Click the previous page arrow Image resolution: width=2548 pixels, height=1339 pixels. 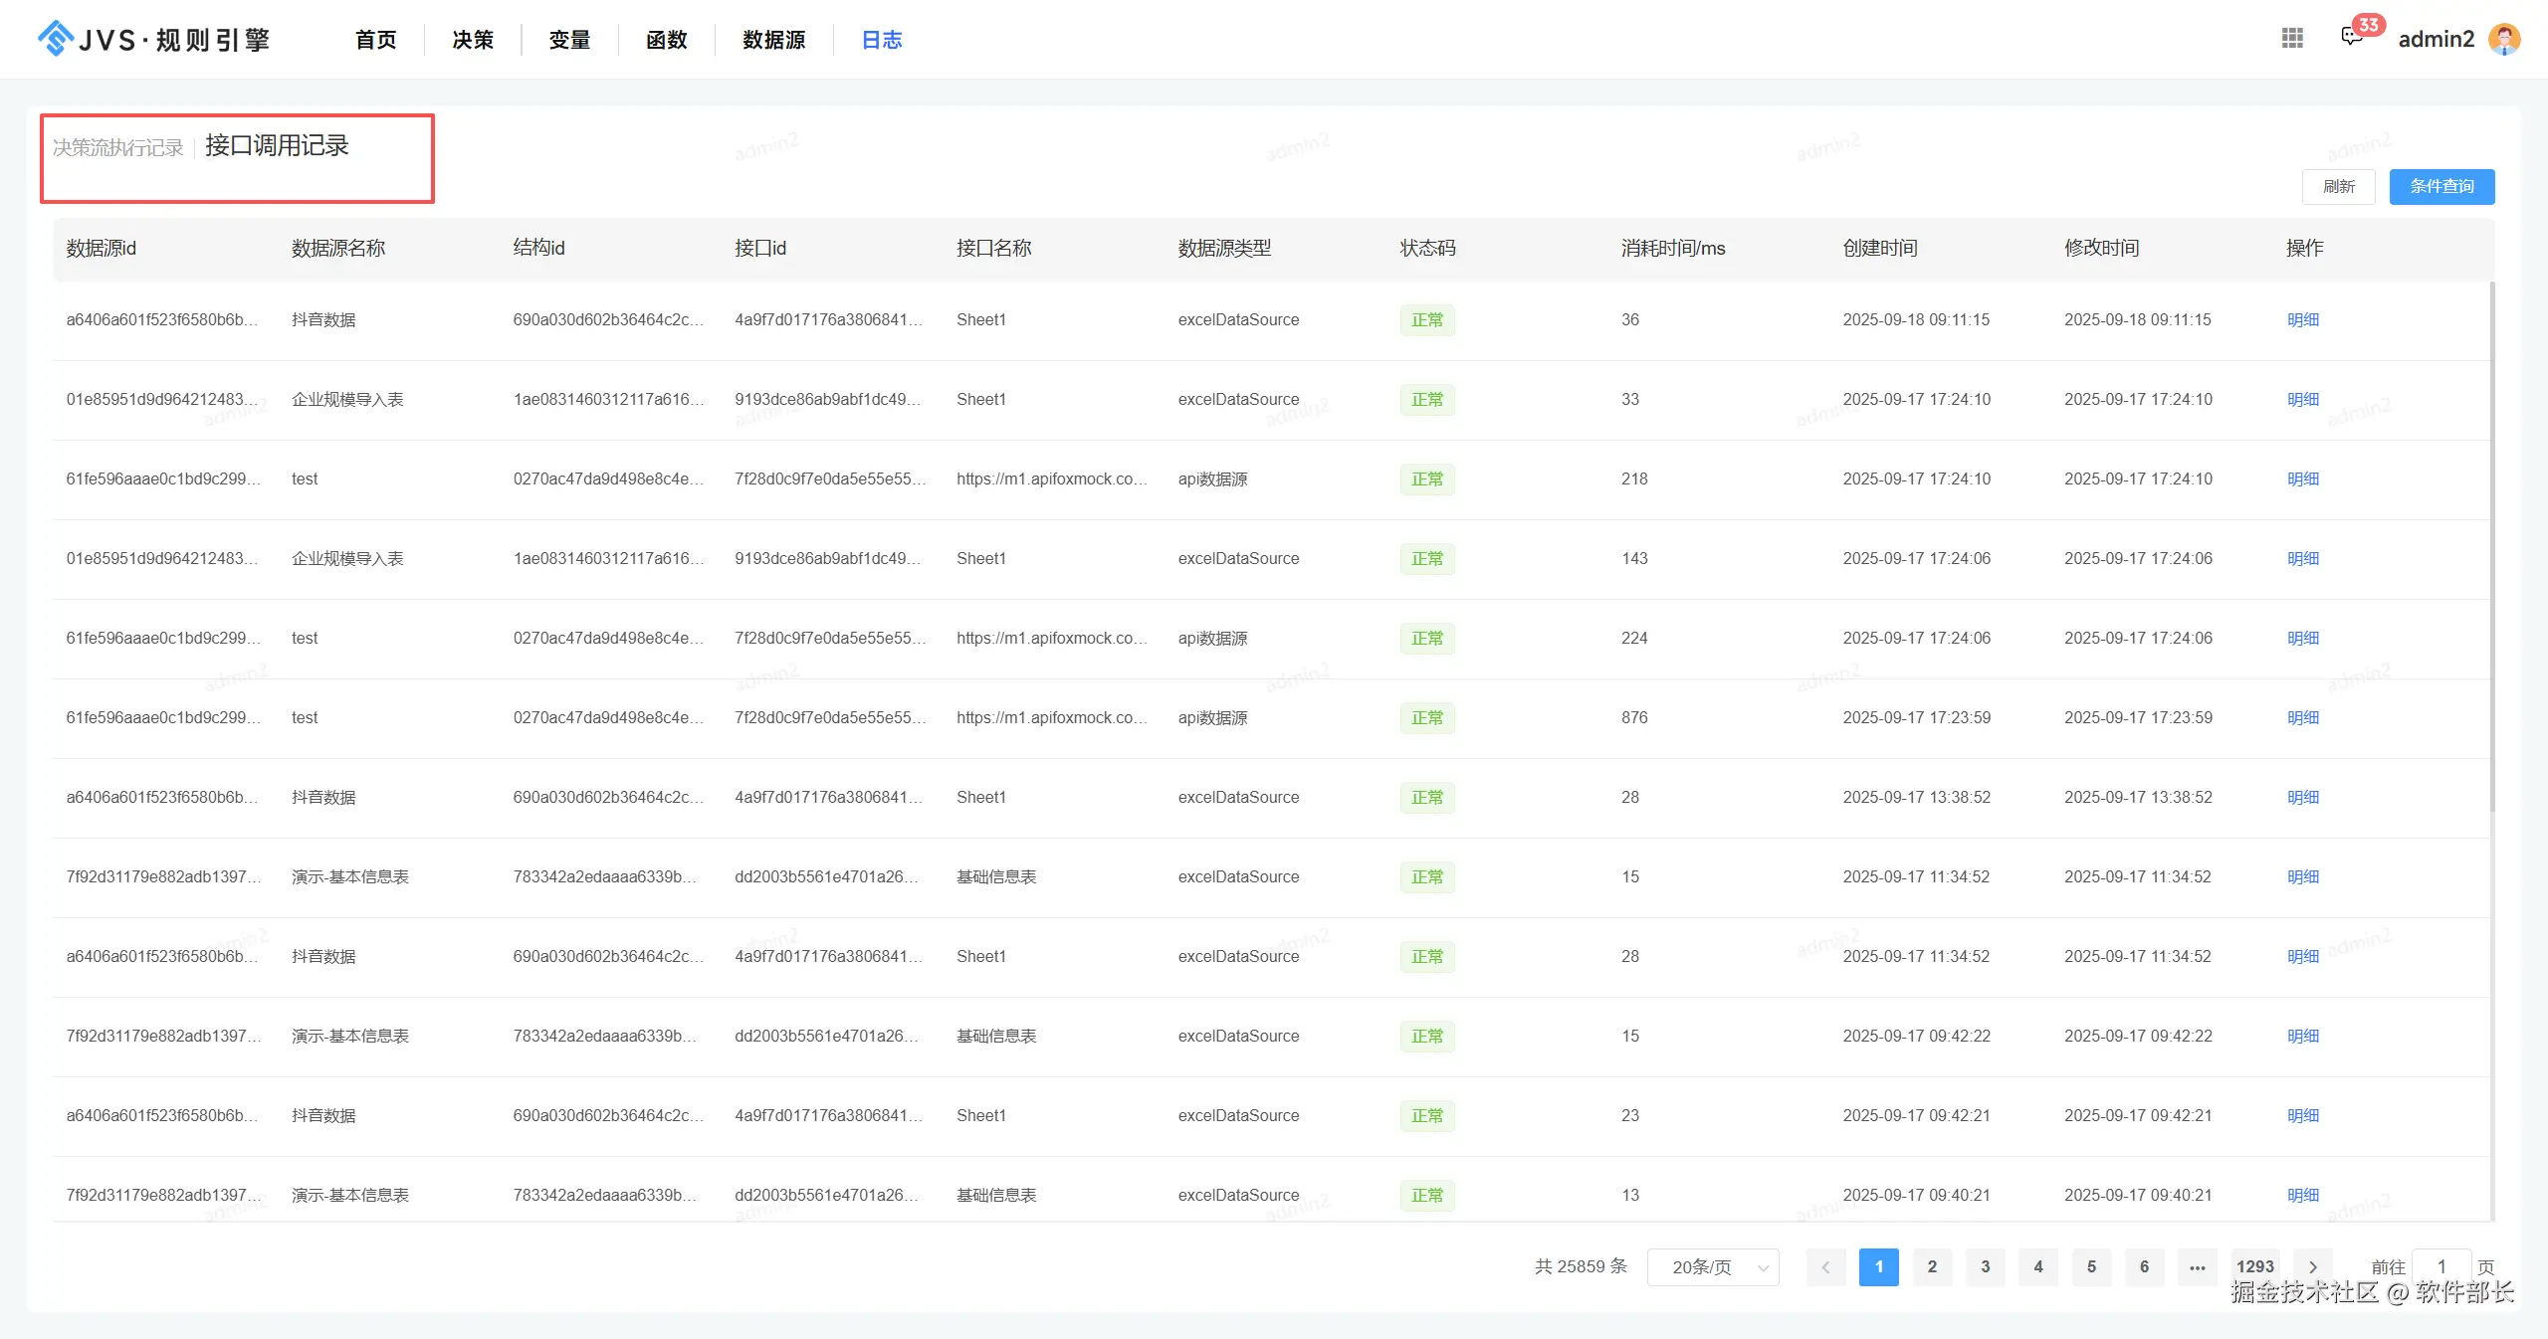point(1825,1266)
